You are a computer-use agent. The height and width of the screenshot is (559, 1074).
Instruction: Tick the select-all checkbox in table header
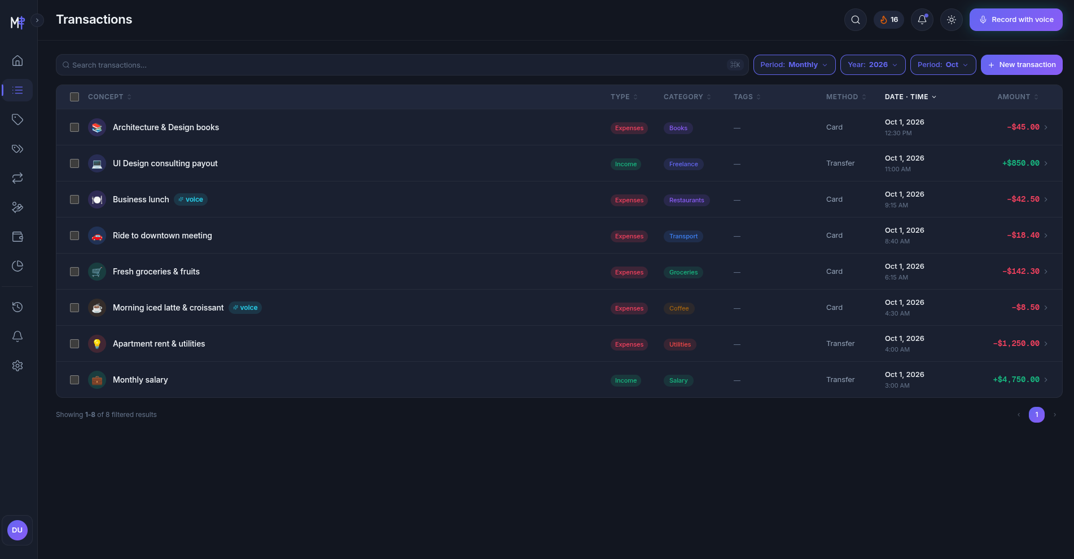tap(74, 97)
